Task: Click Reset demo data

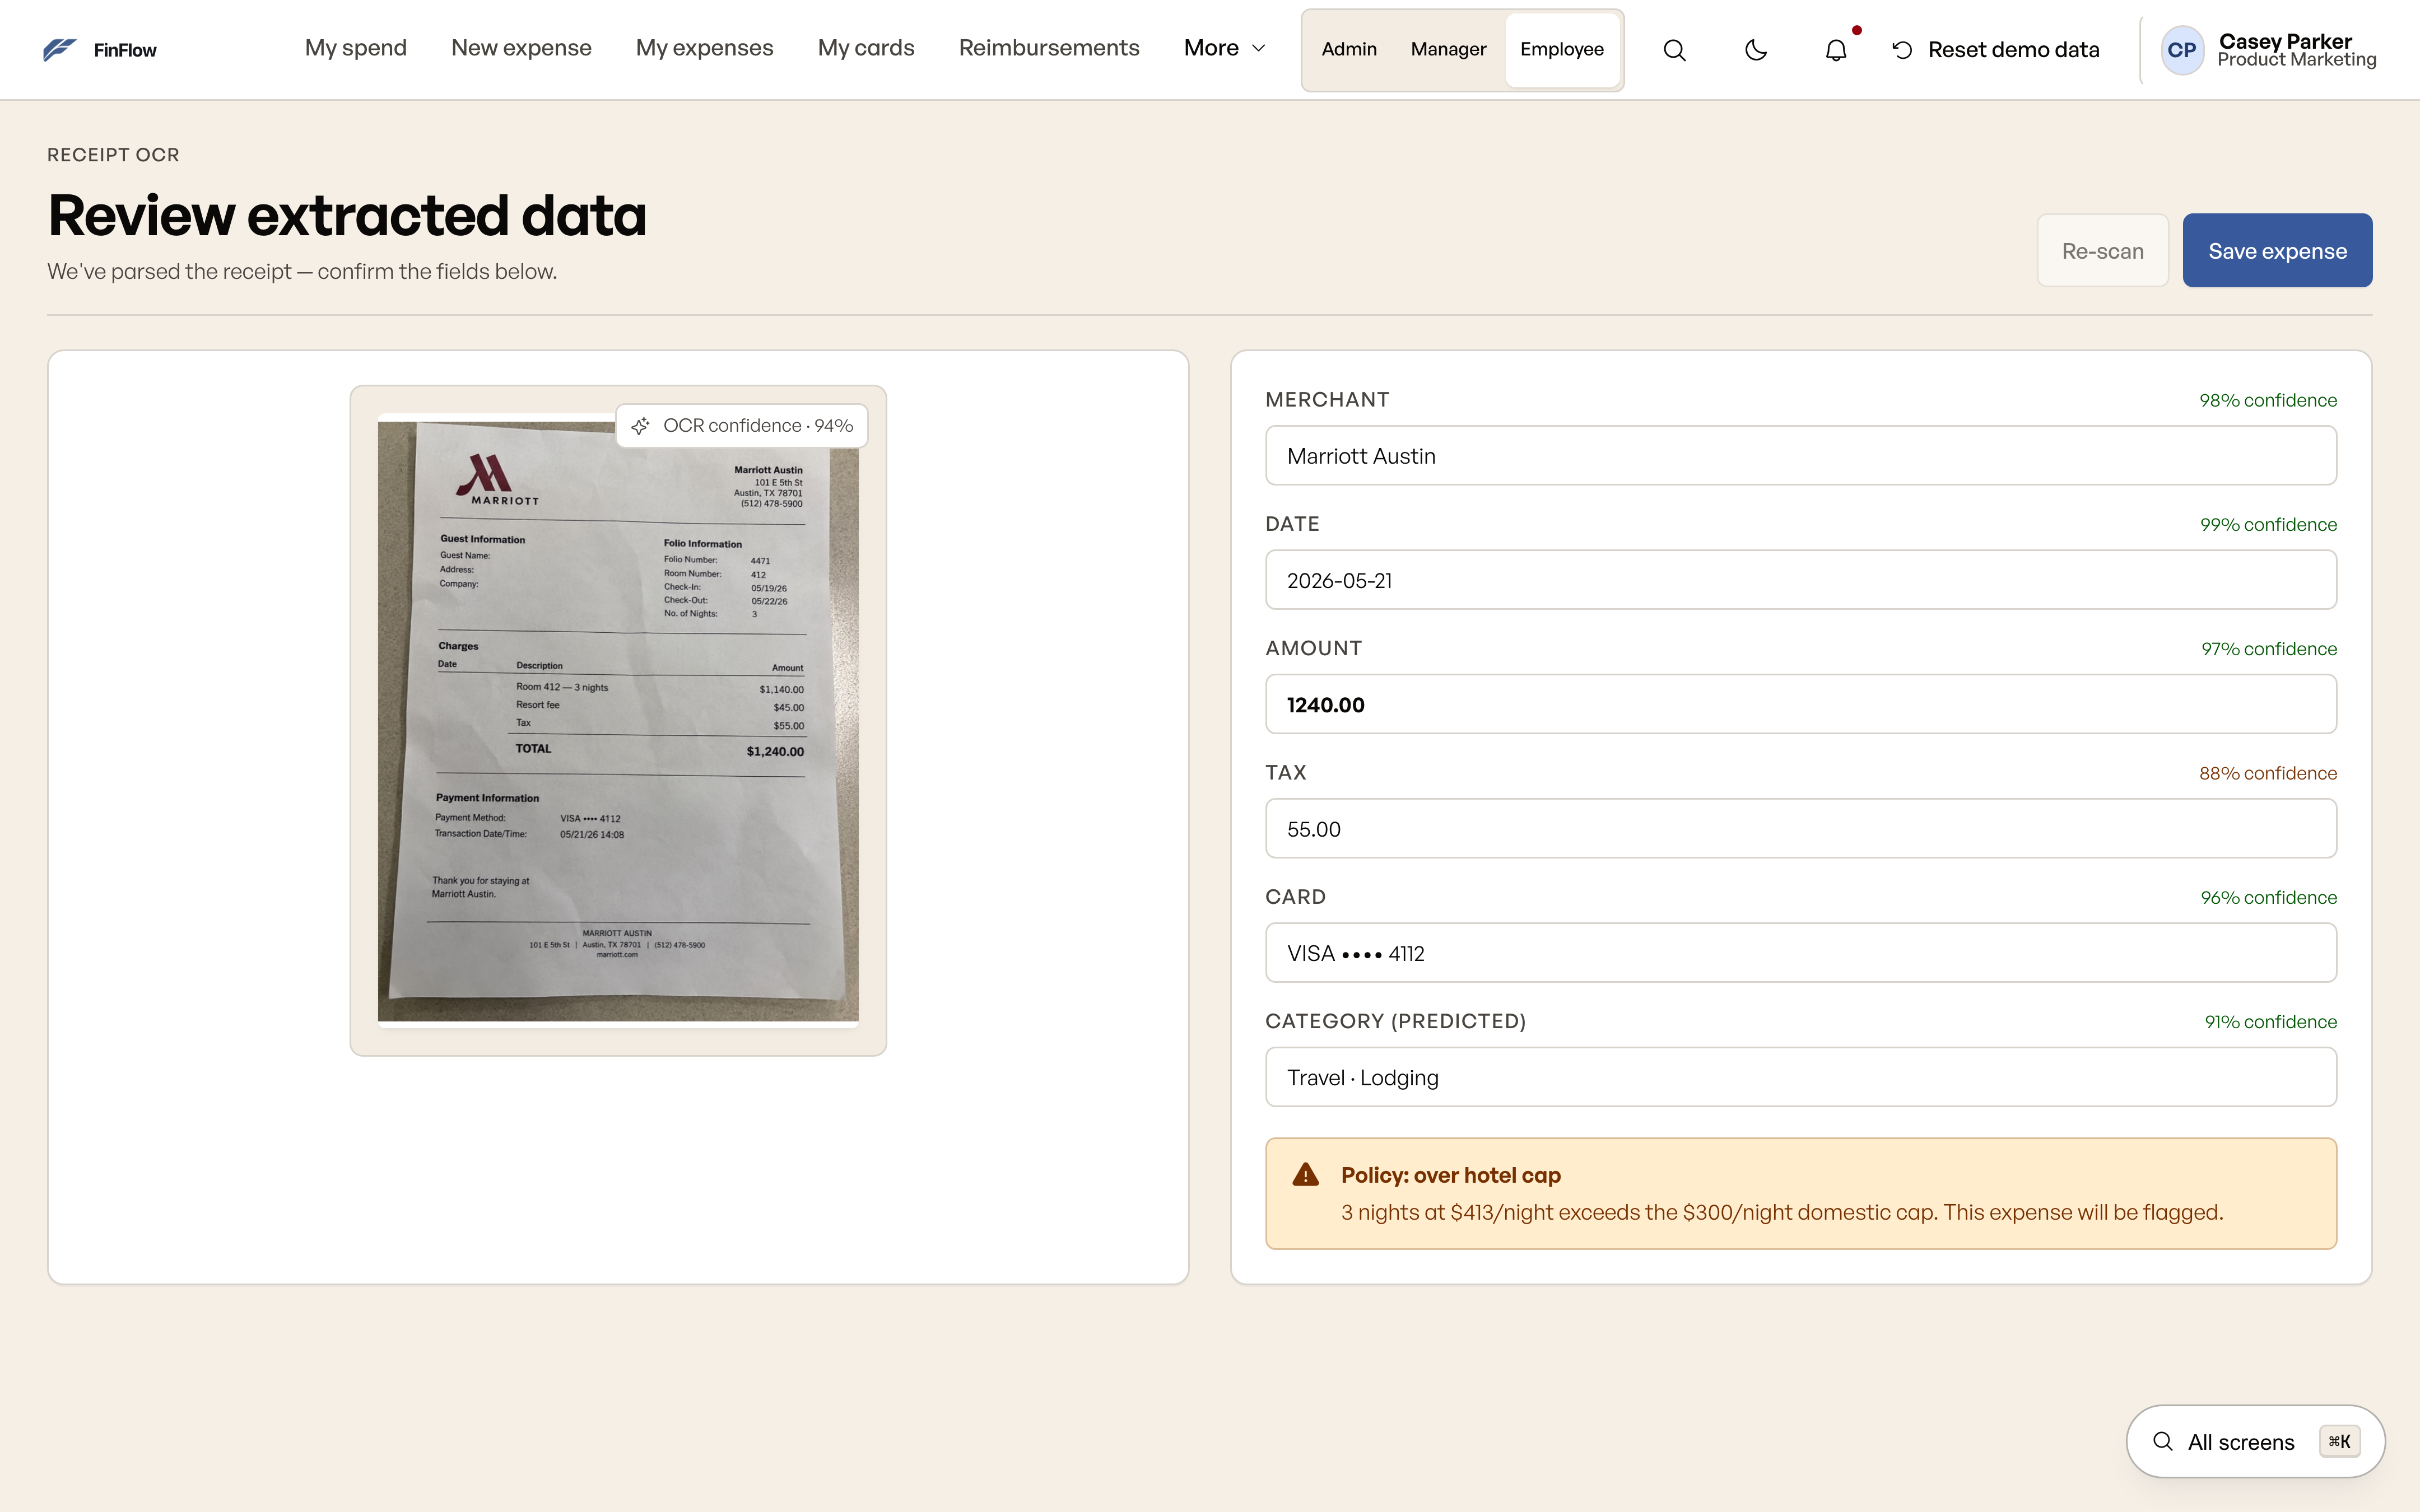Action: [x=1996, y=50]
